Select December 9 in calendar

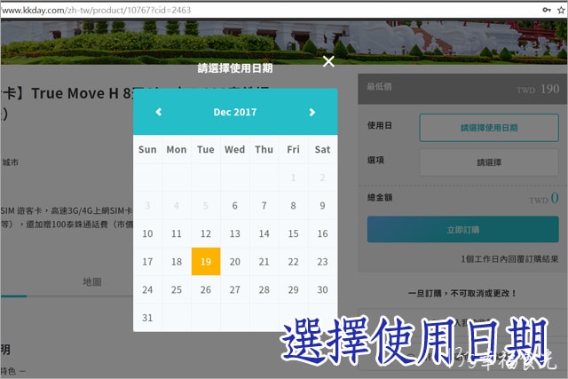point(322,206)
